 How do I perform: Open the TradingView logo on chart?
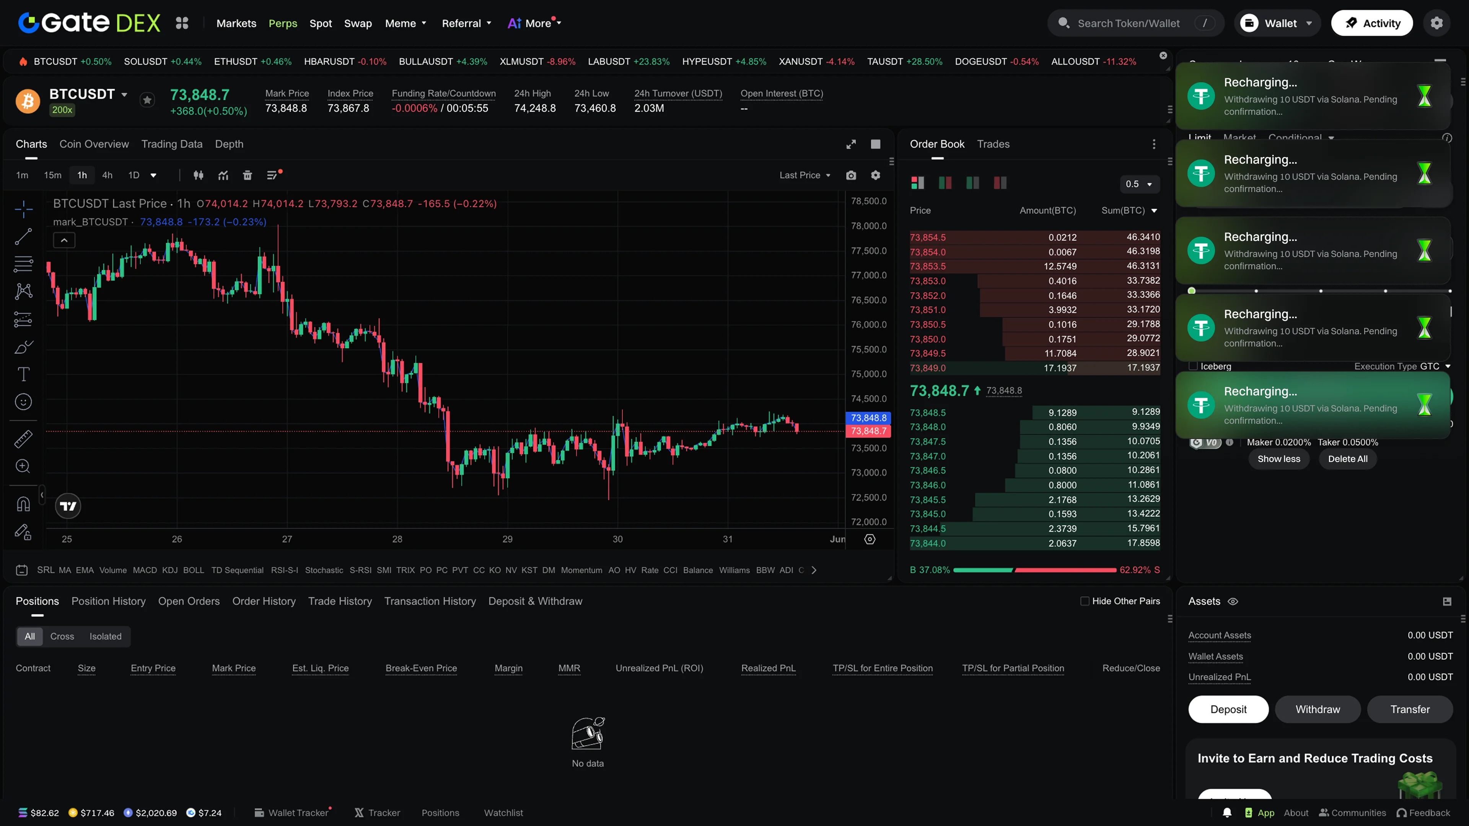[68, 506]
